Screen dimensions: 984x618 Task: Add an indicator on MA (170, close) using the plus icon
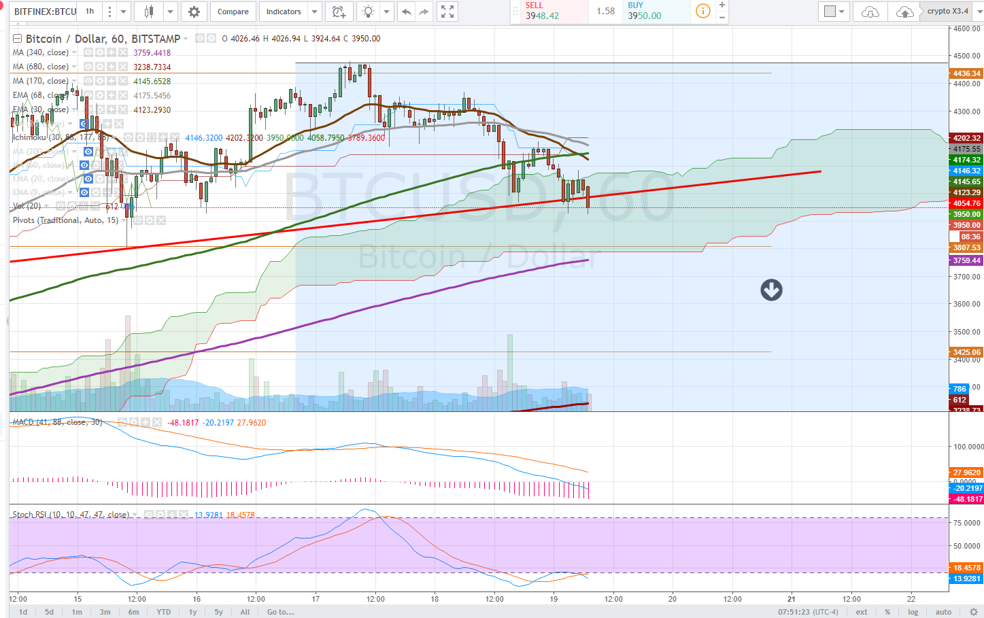111,81
